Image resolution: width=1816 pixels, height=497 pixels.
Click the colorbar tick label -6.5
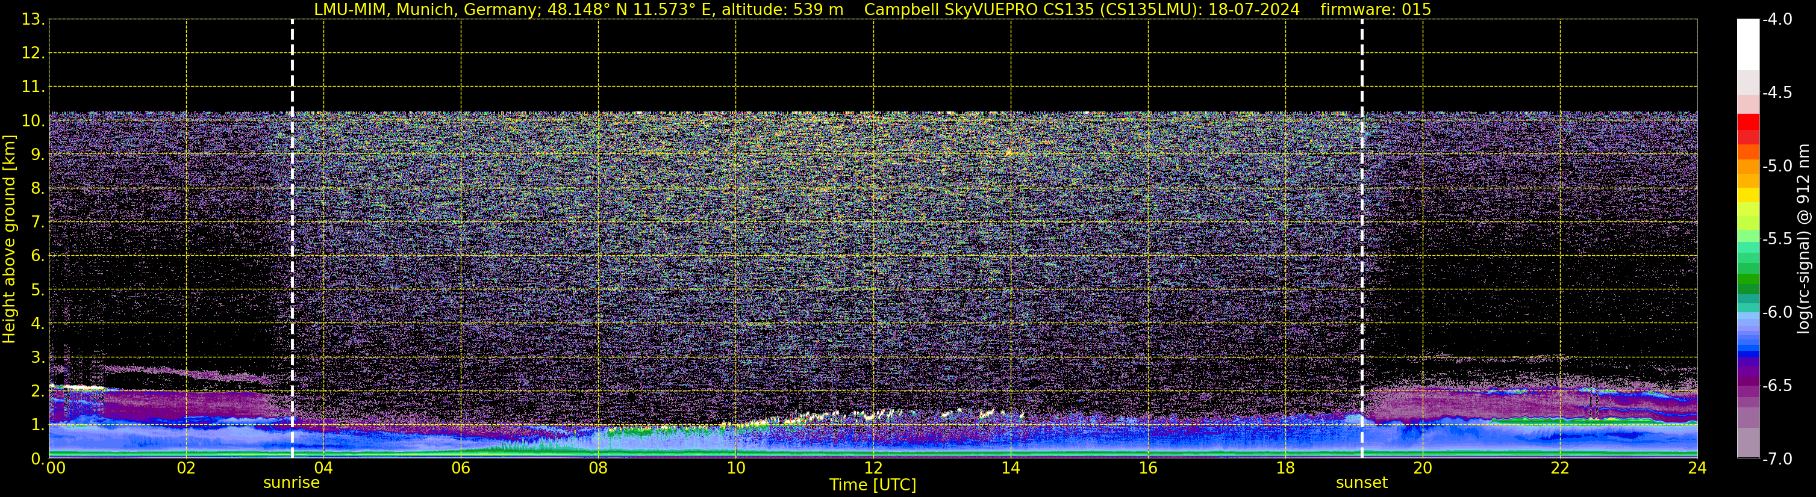[1777, 386]
